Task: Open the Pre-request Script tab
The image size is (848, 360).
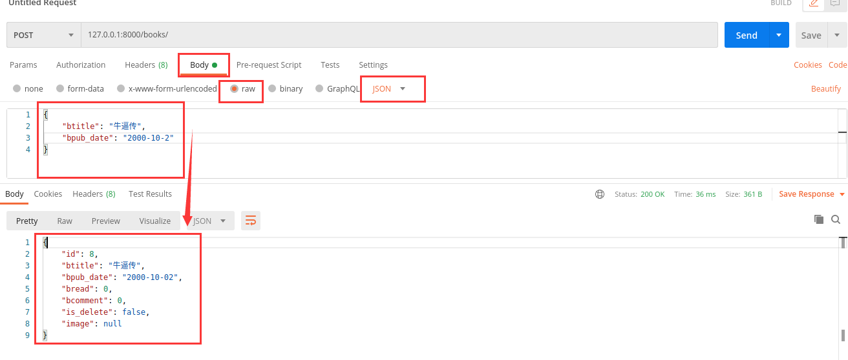Action: pos(269,65)
